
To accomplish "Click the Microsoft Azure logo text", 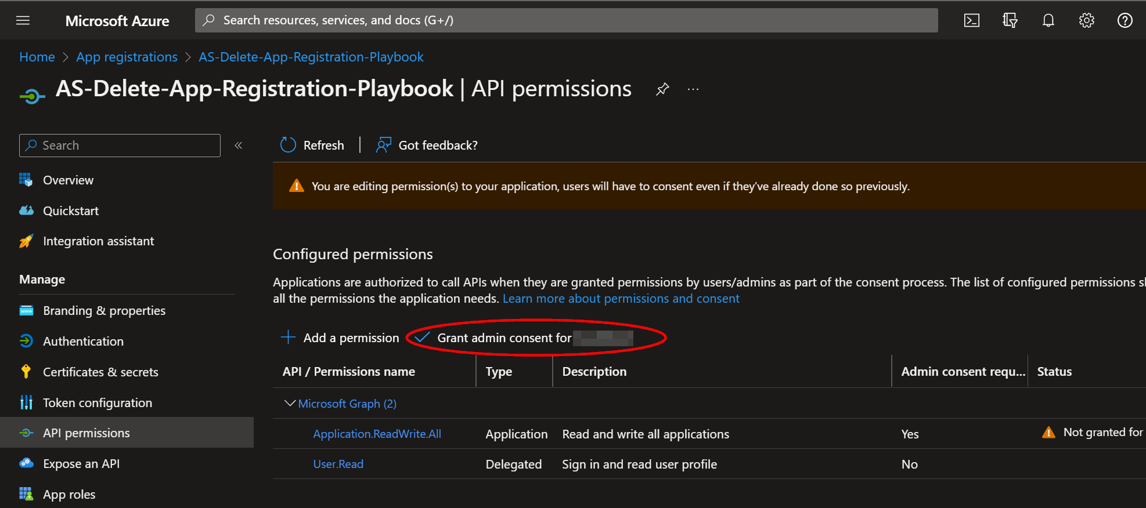I will click(x=117, y=21).
